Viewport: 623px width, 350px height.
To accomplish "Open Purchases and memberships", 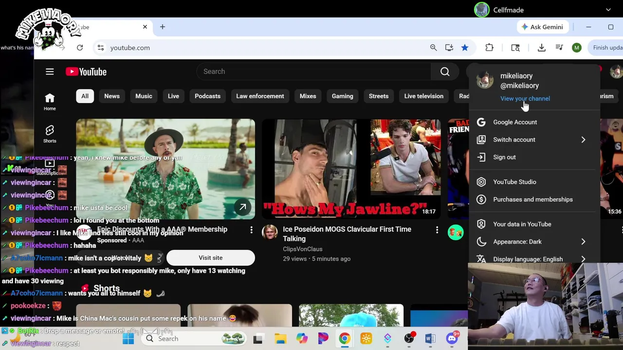I will point(534,200).
